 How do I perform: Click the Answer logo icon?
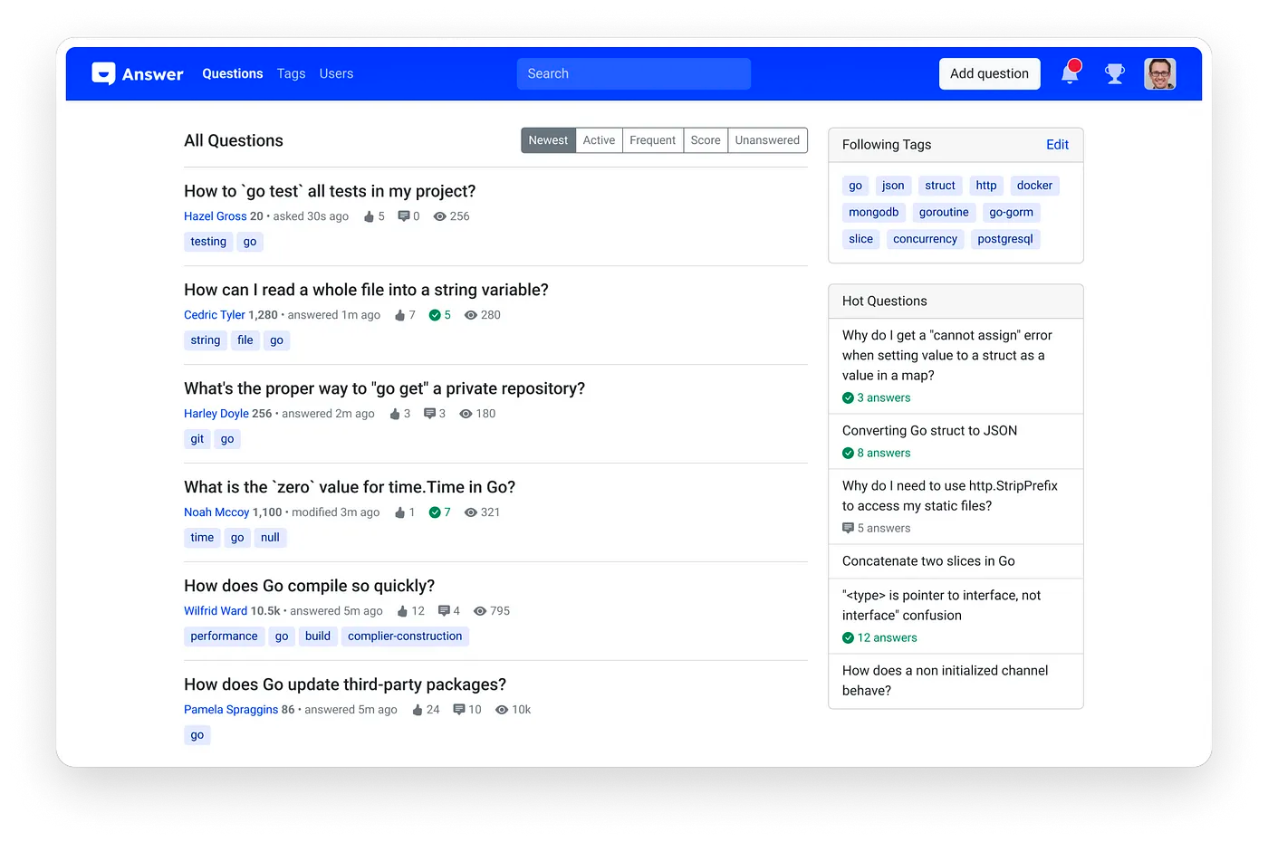(104, 73)
